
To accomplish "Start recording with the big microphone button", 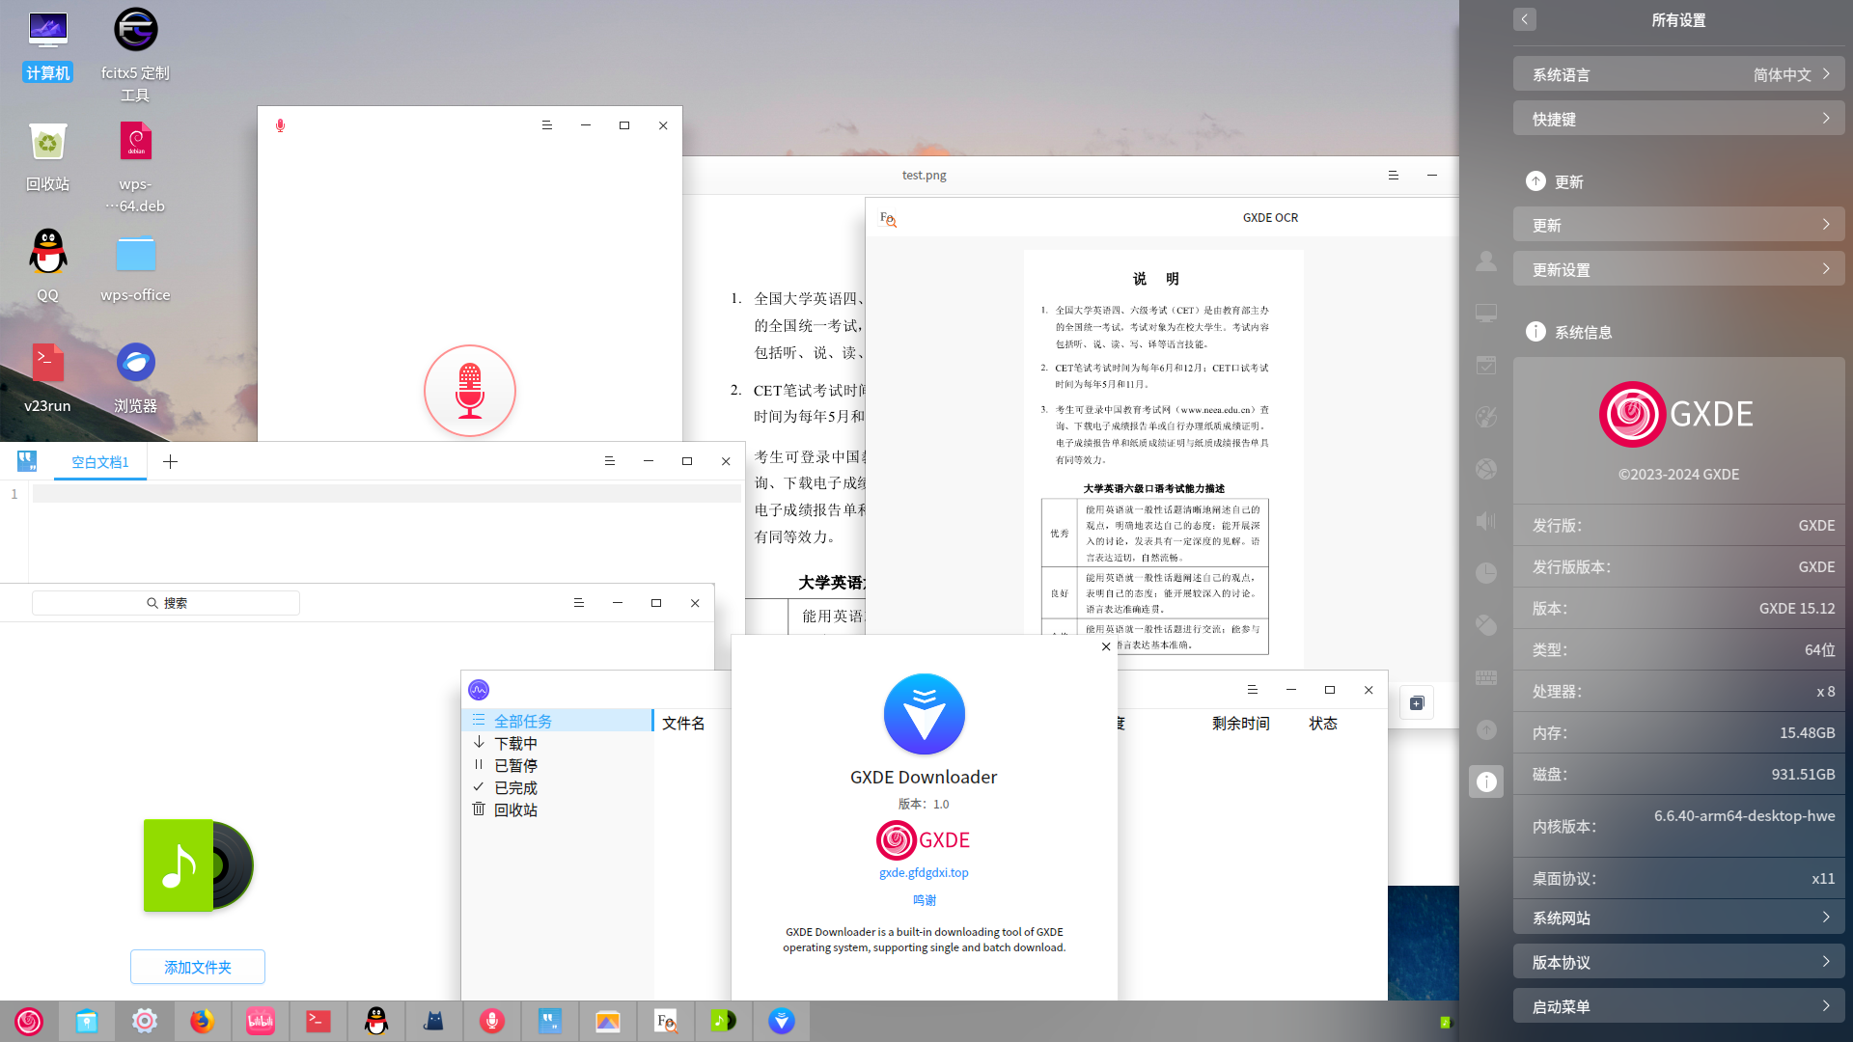I will [x=470, y=391].
